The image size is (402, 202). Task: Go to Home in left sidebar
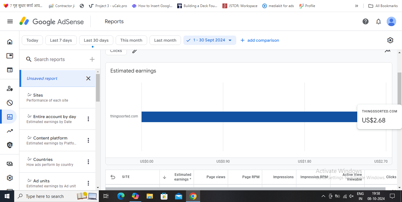pyautogui.click(x=10, y=42)
